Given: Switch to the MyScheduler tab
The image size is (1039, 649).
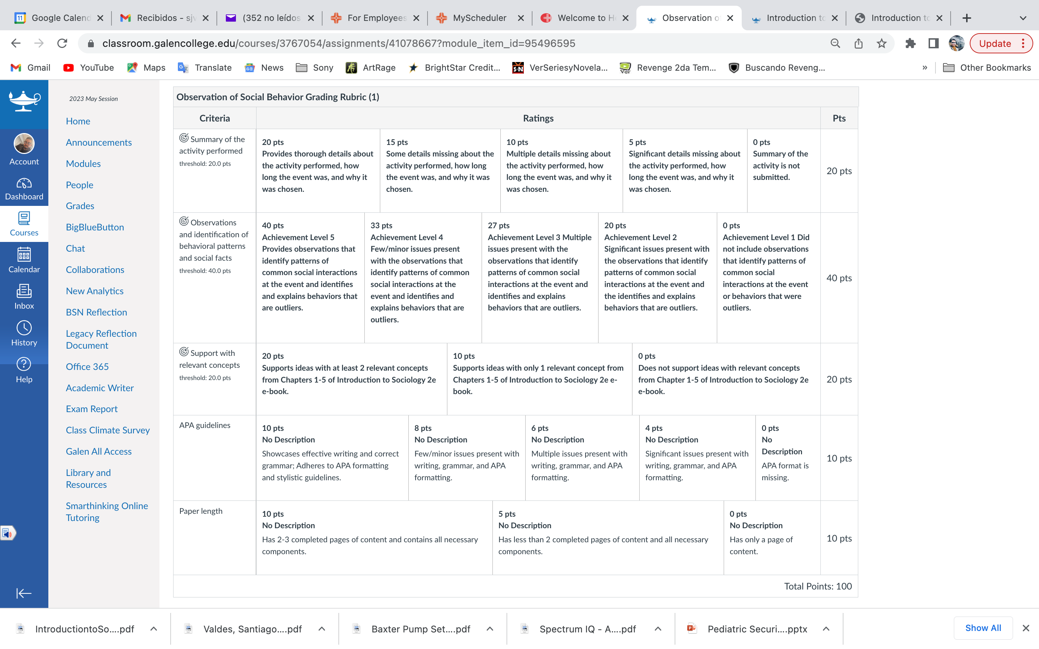Looking at the screenshot, I should (479, 18).
